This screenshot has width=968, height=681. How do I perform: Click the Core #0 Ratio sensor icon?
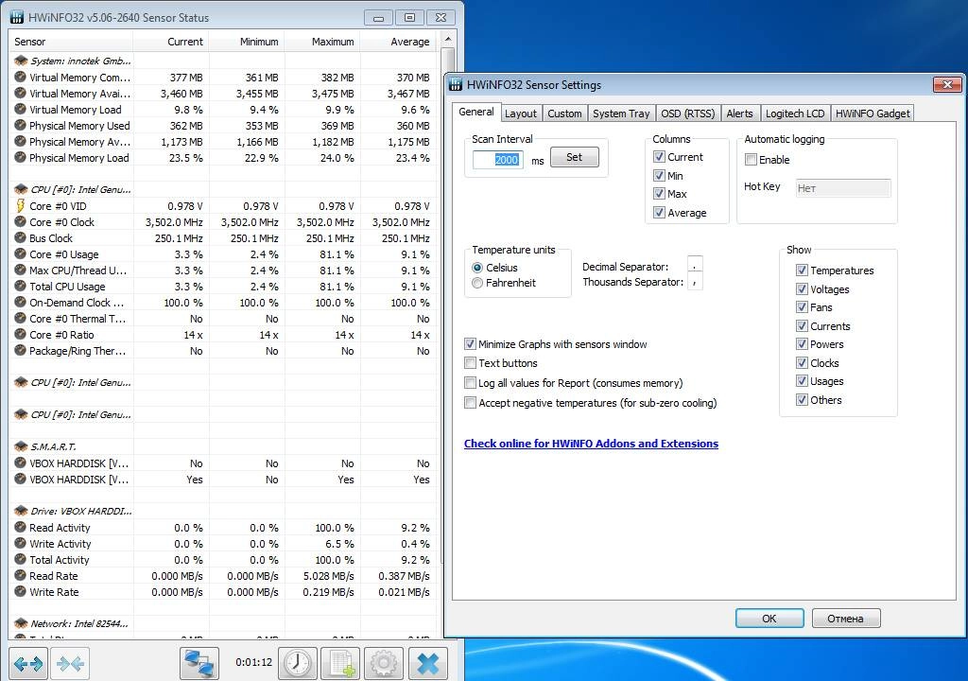click(21, 334)
